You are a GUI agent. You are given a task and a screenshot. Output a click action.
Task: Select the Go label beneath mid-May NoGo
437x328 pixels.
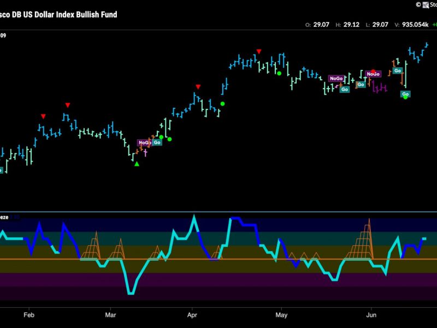345,89
